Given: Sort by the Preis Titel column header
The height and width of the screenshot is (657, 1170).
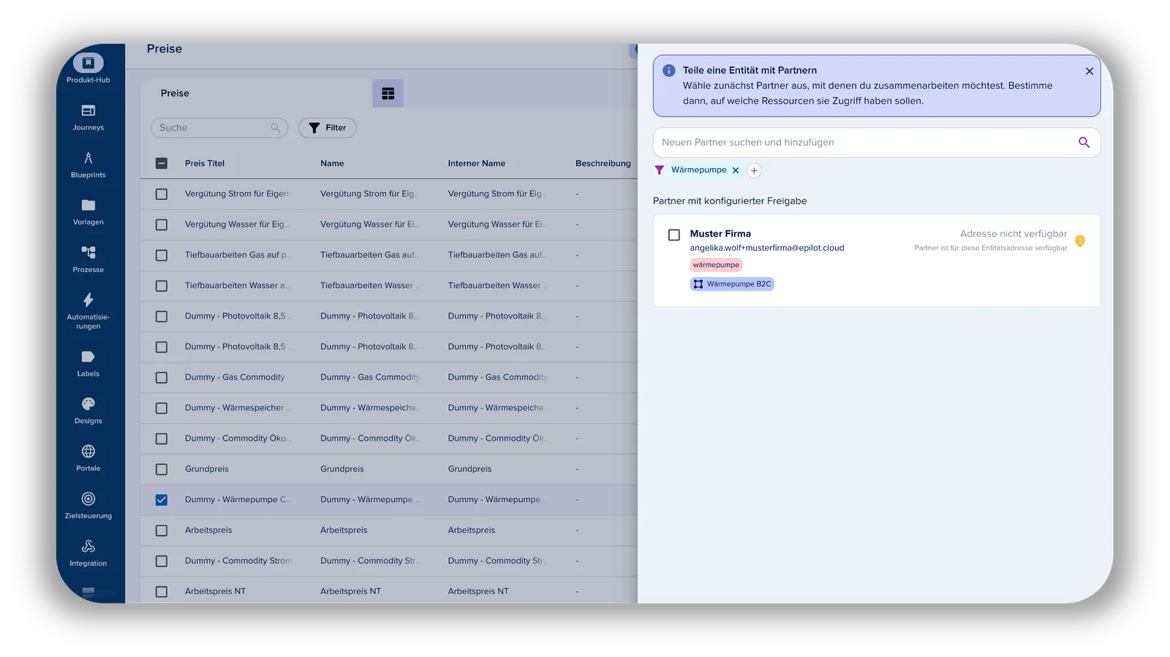Looking at the screenshot, I should pos(205,164).
